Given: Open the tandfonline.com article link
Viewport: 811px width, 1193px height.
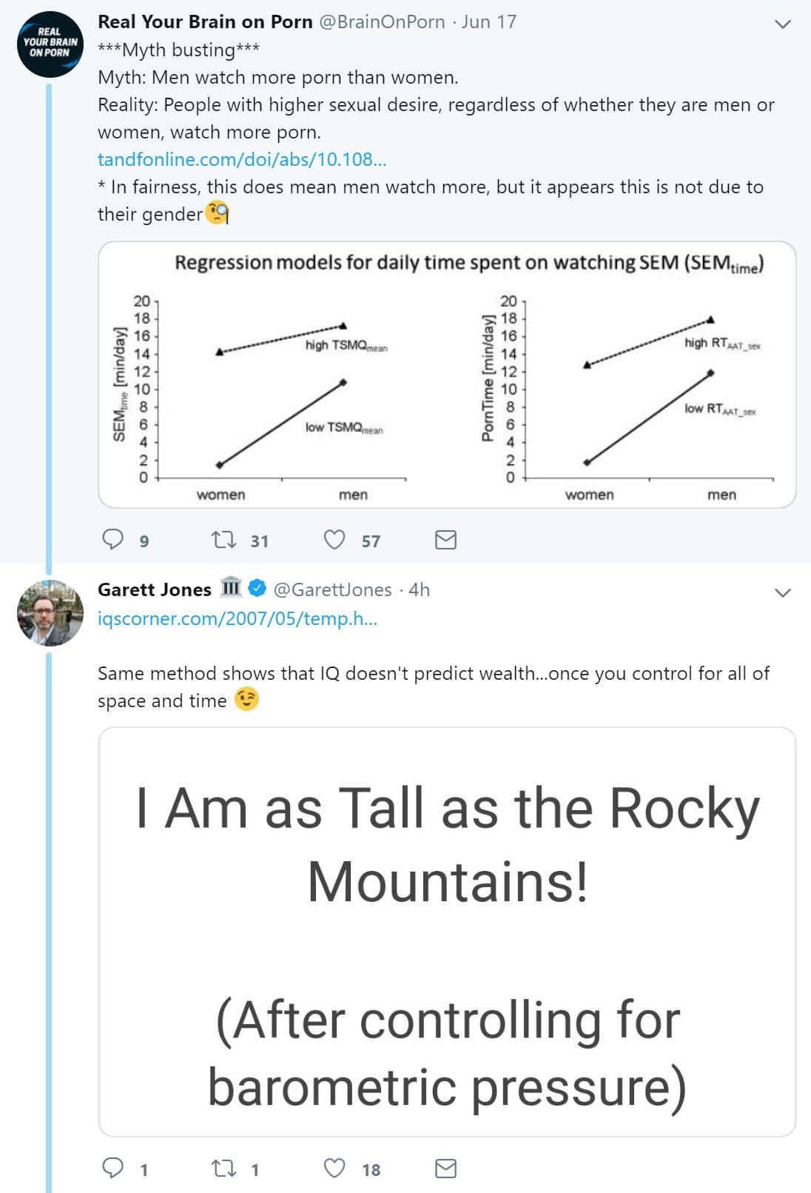Looking at the screenshot, I should (242, 159).
